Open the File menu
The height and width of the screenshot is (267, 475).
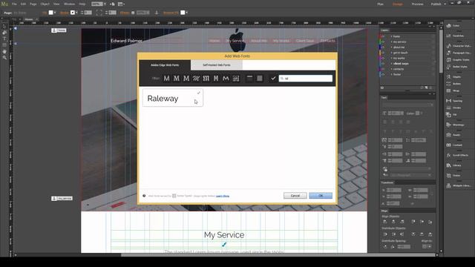click(14, 4)
